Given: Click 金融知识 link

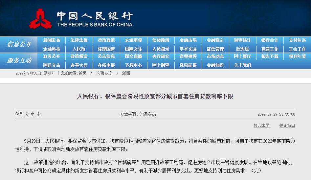Looking at the screenshot, I should click(215, 65).
